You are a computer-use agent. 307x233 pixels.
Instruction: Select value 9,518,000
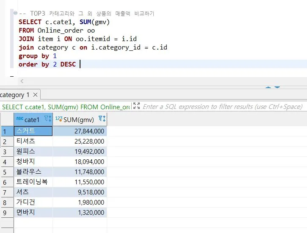80,192
